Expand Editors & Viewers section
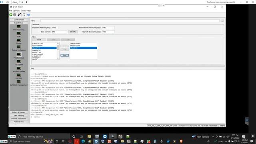 pos(19,112)
